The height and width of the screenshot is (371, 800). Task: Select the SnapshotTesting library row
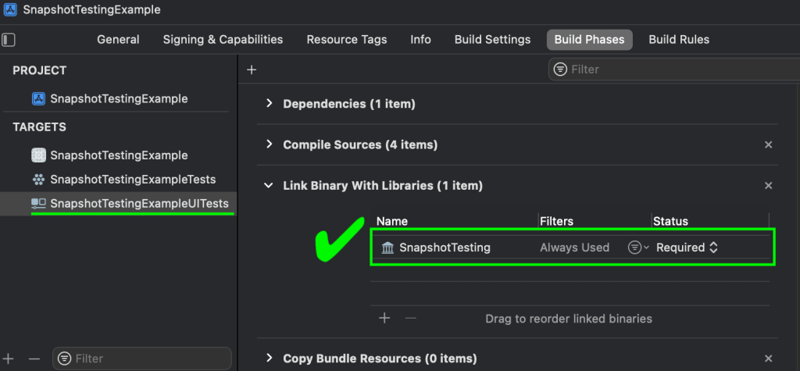click(570, 248)
